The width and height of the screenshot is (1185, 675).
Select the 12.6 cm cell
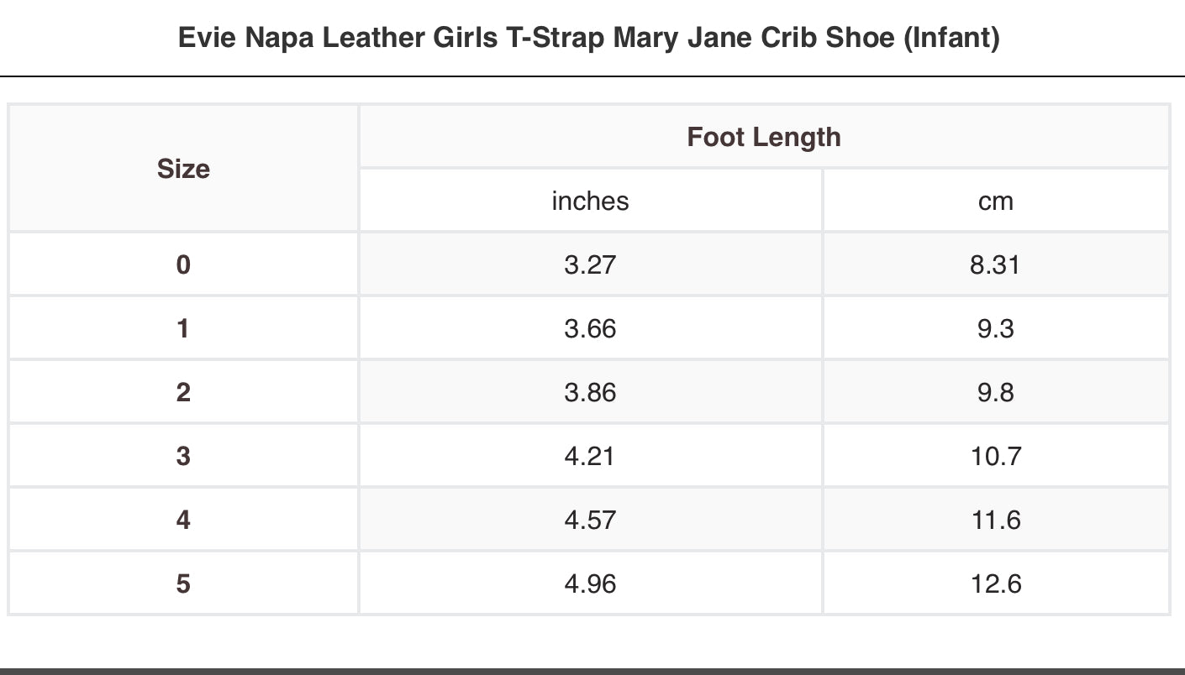(x=996, y=583)
